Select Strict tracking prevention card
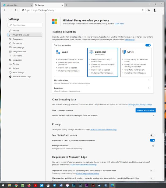The height and width of the screenshot is (188, 166). 136,62
